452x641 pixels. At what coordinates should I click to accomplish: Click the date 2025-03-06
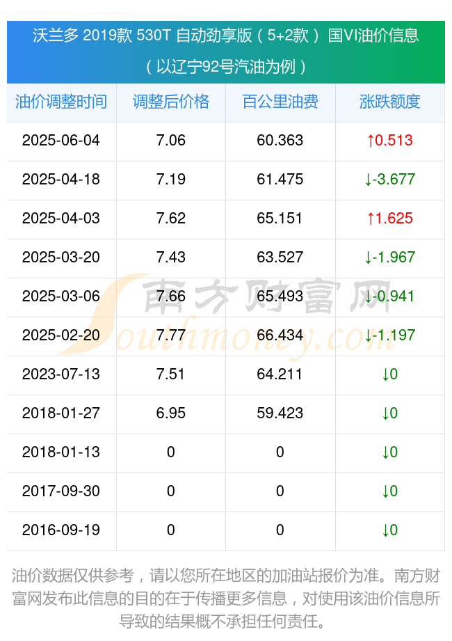click(x=60, y=296)
